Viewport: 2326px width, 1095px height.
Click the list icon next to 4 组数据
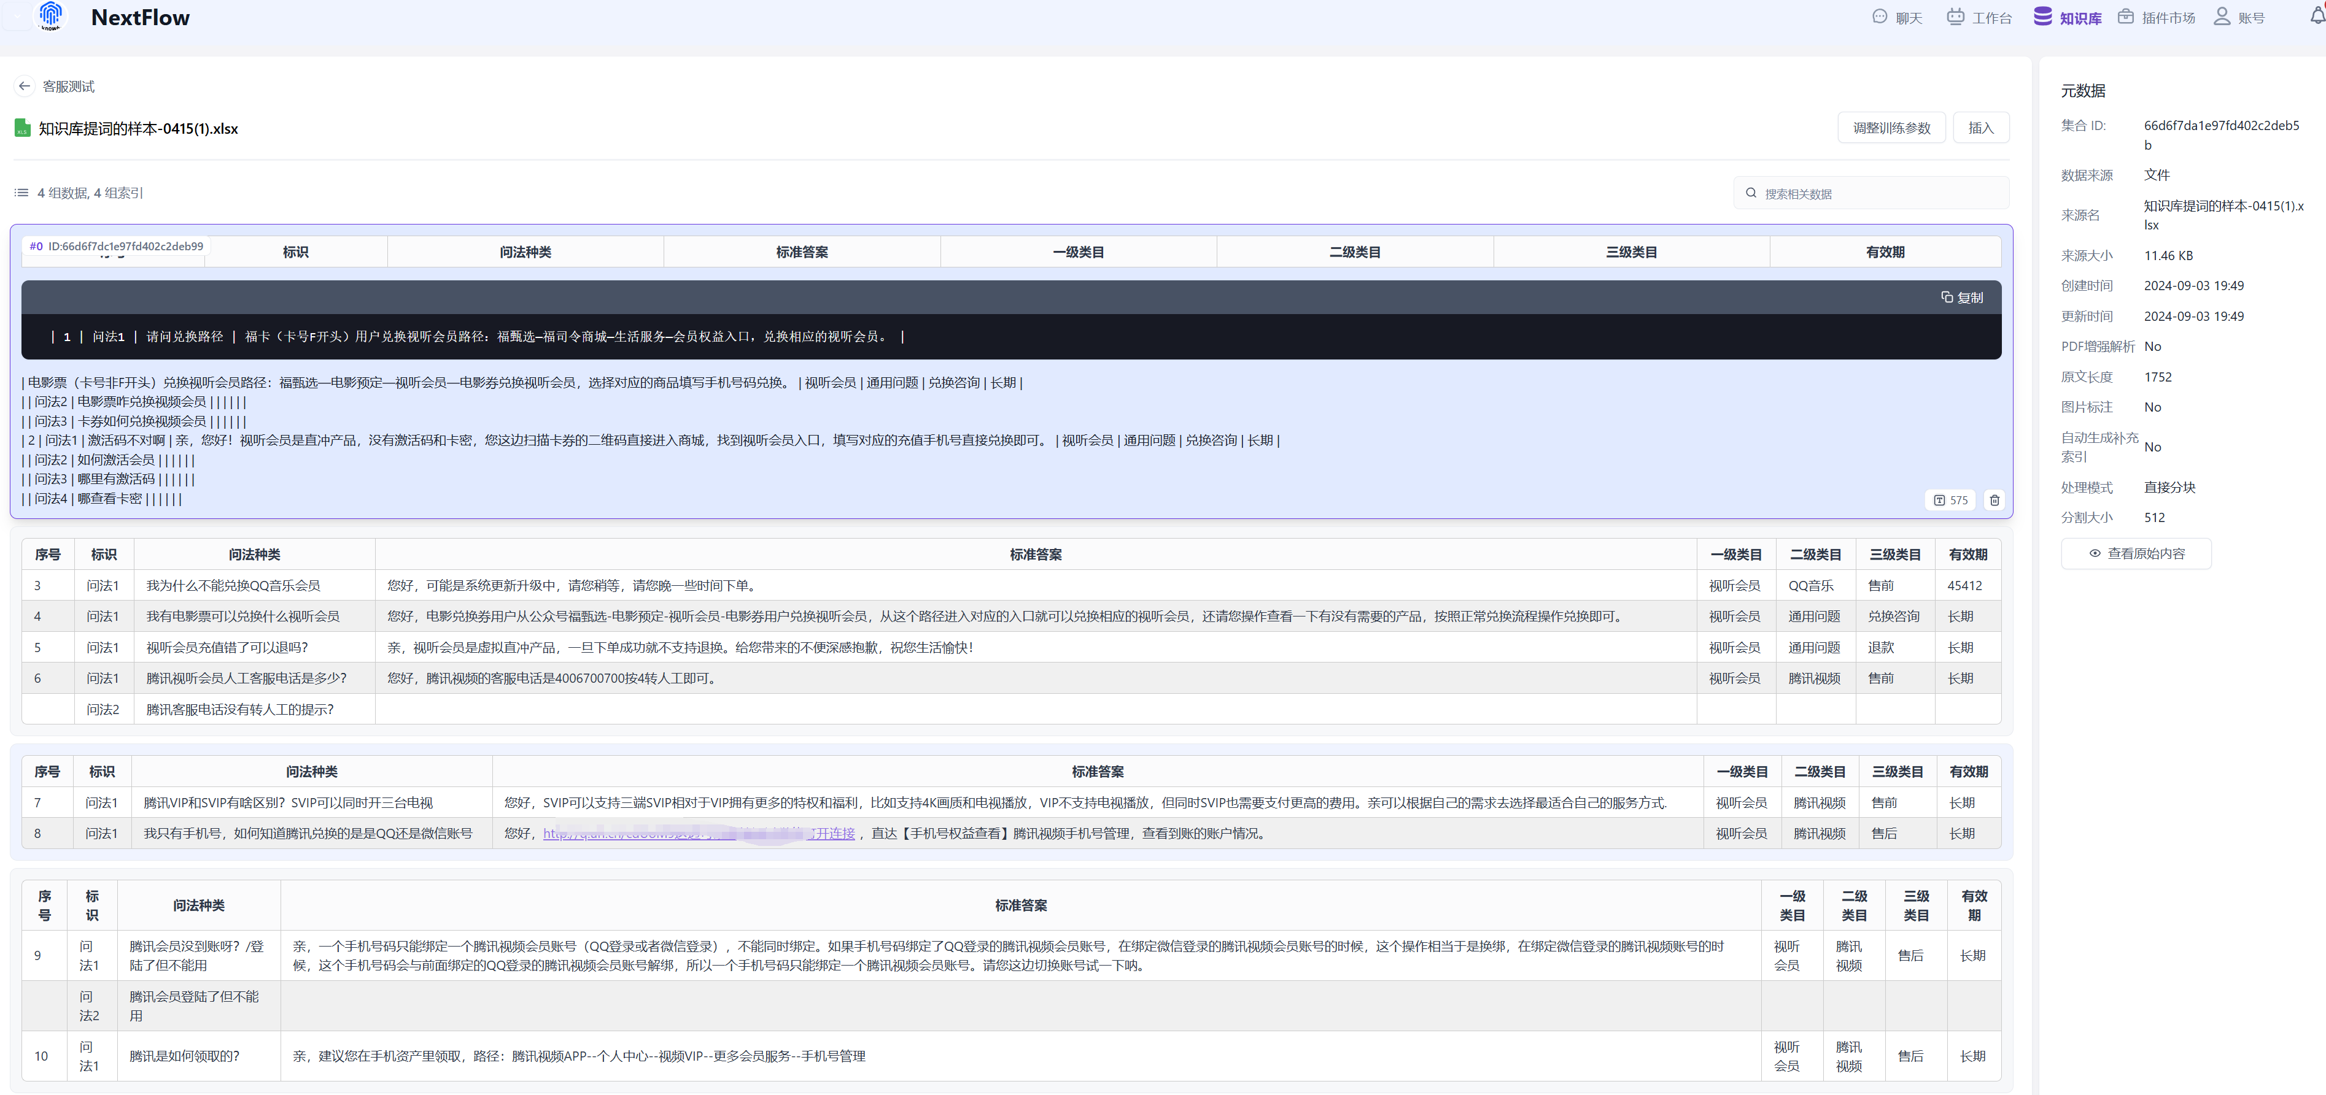pyautogui.click(x=21, y=193)
